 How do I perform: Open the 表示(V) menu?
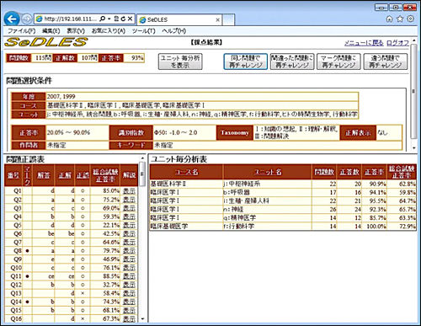click(76, 31)
